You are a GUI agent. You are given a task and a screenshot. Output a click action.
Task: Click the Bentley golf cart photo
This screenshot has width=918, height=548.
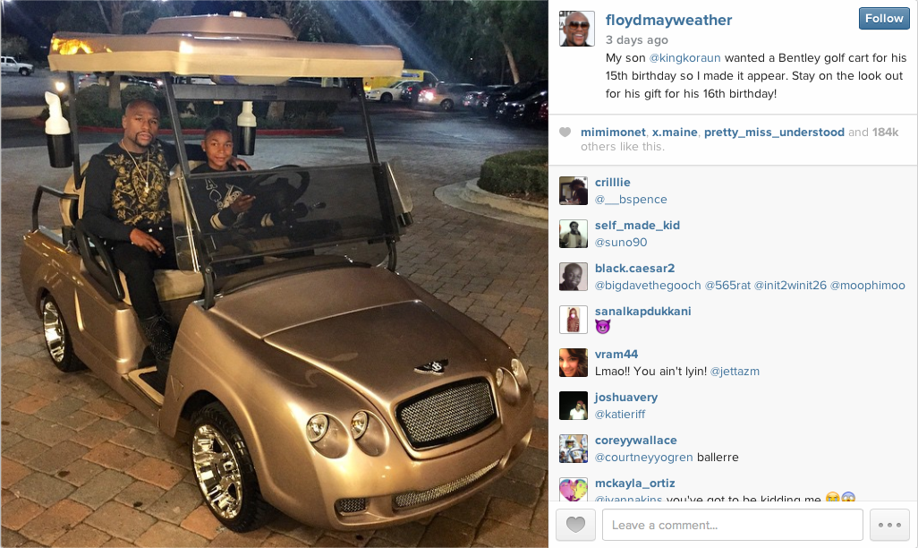tap(275, 274)
